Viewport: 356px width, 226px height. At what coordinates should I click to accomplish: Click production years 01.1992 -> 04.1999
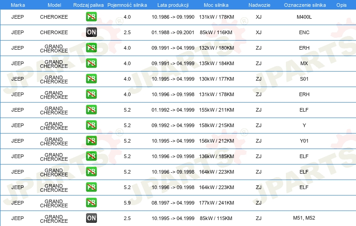pos(173,110)
